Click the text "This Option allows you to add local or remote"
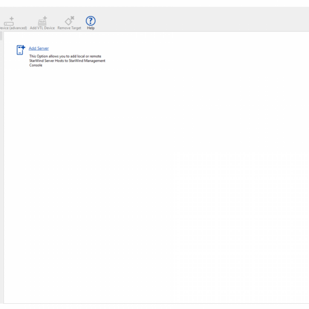Screen dimensions: 309x309 pos(65,56)
